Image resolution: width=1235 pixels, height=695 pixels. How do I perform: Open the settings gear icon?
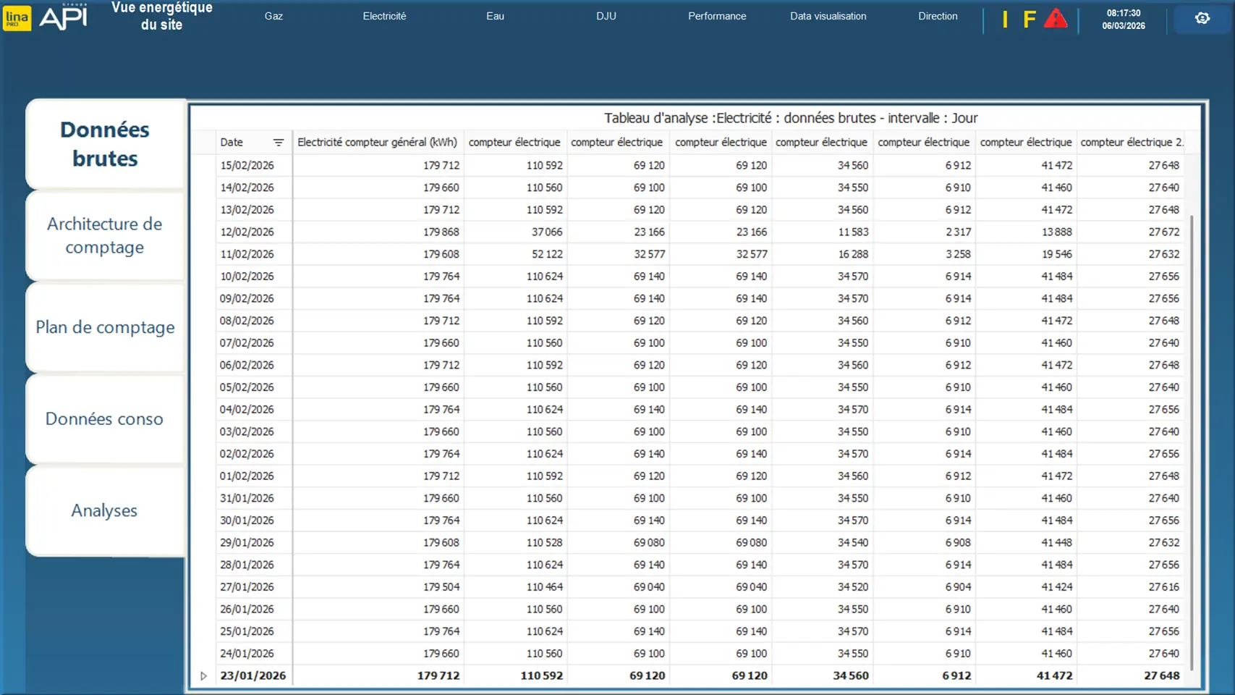click(x=1202, y=18)
